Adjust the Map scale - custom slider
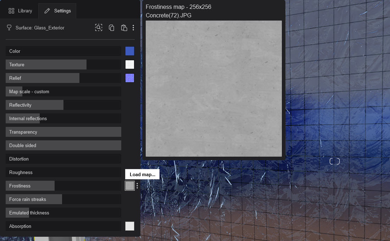The height and width of the screenshot is (241, 390). [x=63, y=91]
